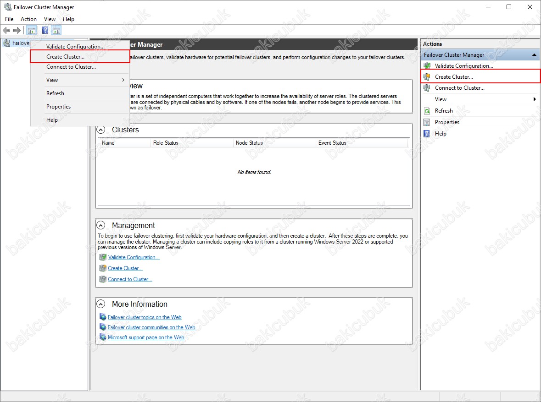
Task: Click the blue Help question-mark toolbar icon
Action: pyautogui.click(x=45, y=31)
